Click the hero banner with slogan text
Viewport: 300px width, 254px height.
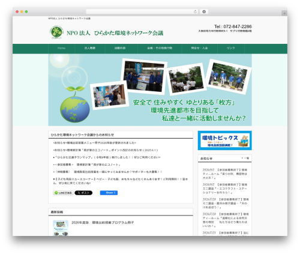point(150,90)
